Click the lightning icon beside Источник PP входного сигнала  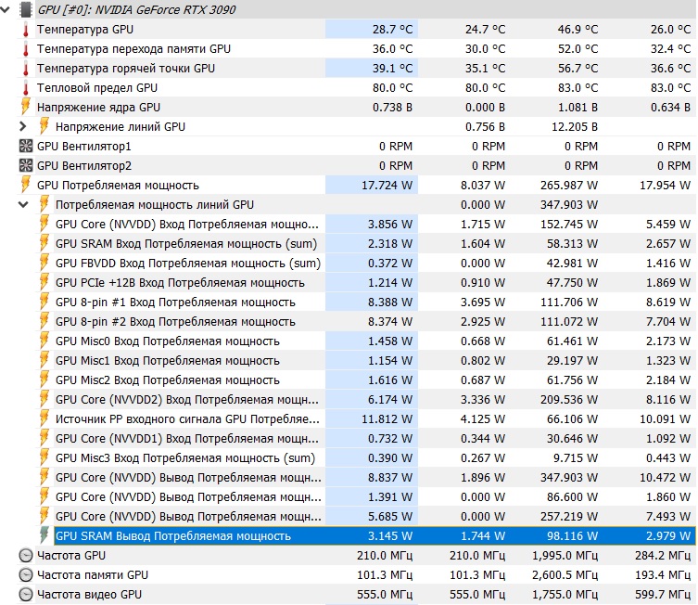tap(44, 418)
